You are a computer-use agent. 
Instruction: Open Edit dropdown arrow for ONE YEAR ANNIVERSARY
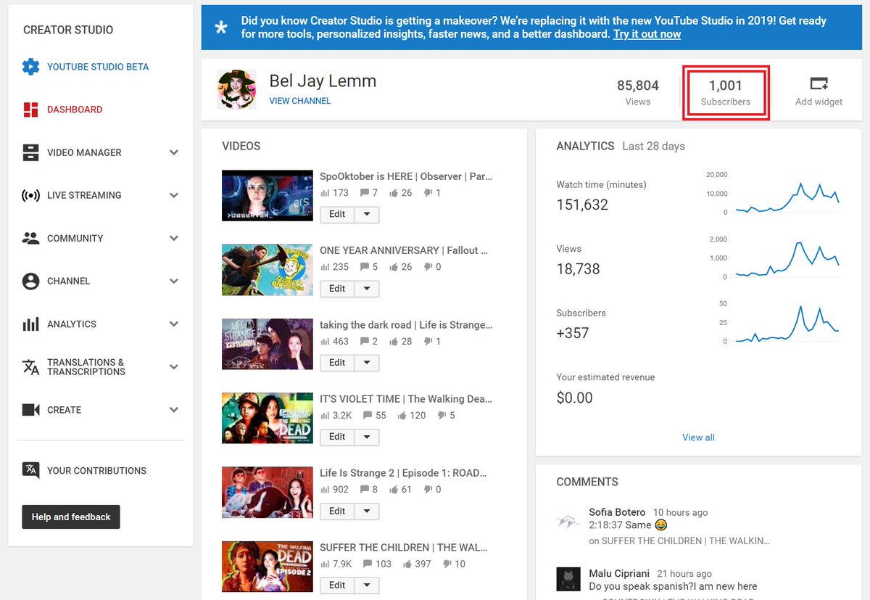click(367, 289)
